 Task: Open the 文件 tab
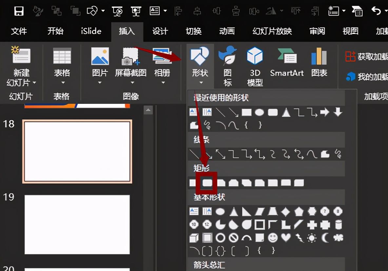[19, 31]
